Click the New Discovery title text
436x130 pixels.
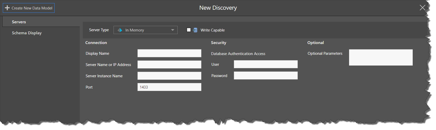pyautogui.click(x=218, y=8)
